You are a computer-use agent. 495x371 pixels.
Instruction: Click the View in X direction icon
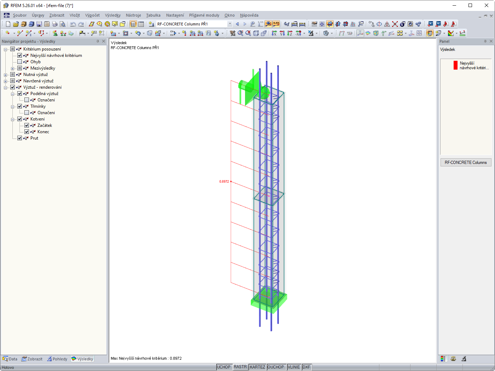[x=274, y=33]
